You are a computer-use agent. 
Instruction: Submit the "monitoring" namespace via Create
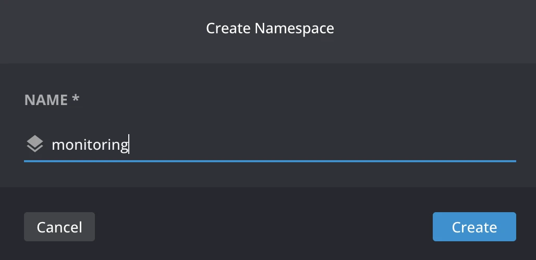(x=474, y=227)
